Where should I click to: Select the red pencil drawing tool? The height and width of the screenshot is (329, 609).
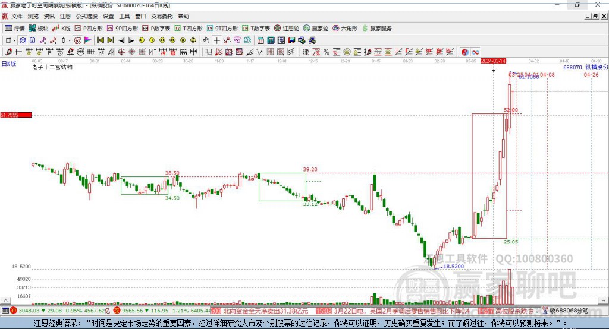point(8,52)
